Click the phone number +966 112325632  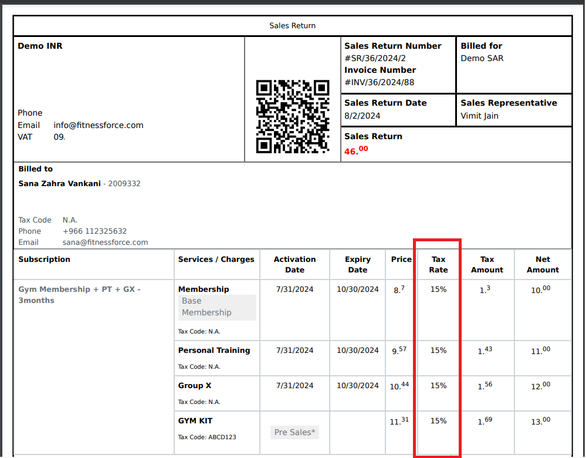(94, 231)
